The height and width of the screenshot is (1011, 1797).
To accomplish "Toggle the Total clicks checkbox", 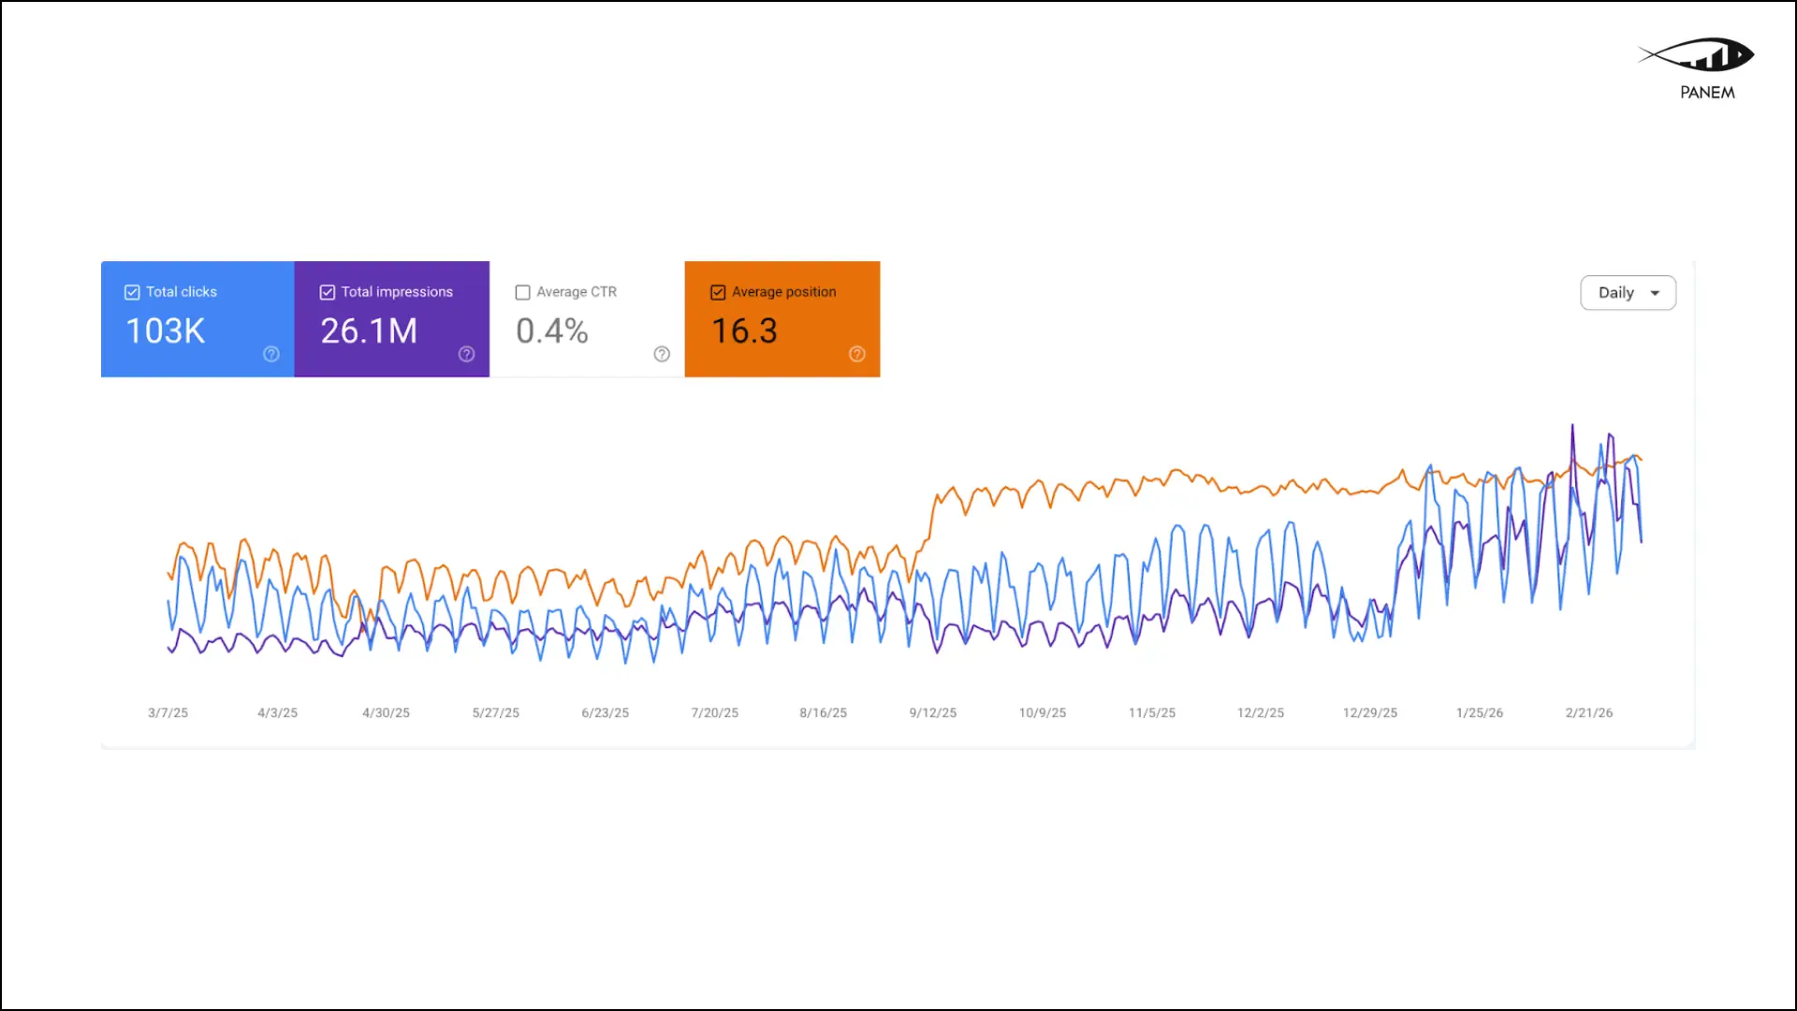I will pos(132,292).
